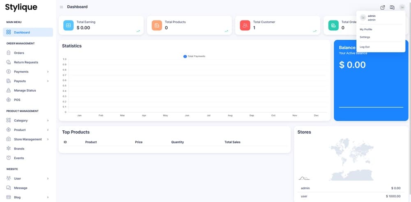Click the external link icon in header
This screenshot has height=202, width=411.
click(383, 7)
